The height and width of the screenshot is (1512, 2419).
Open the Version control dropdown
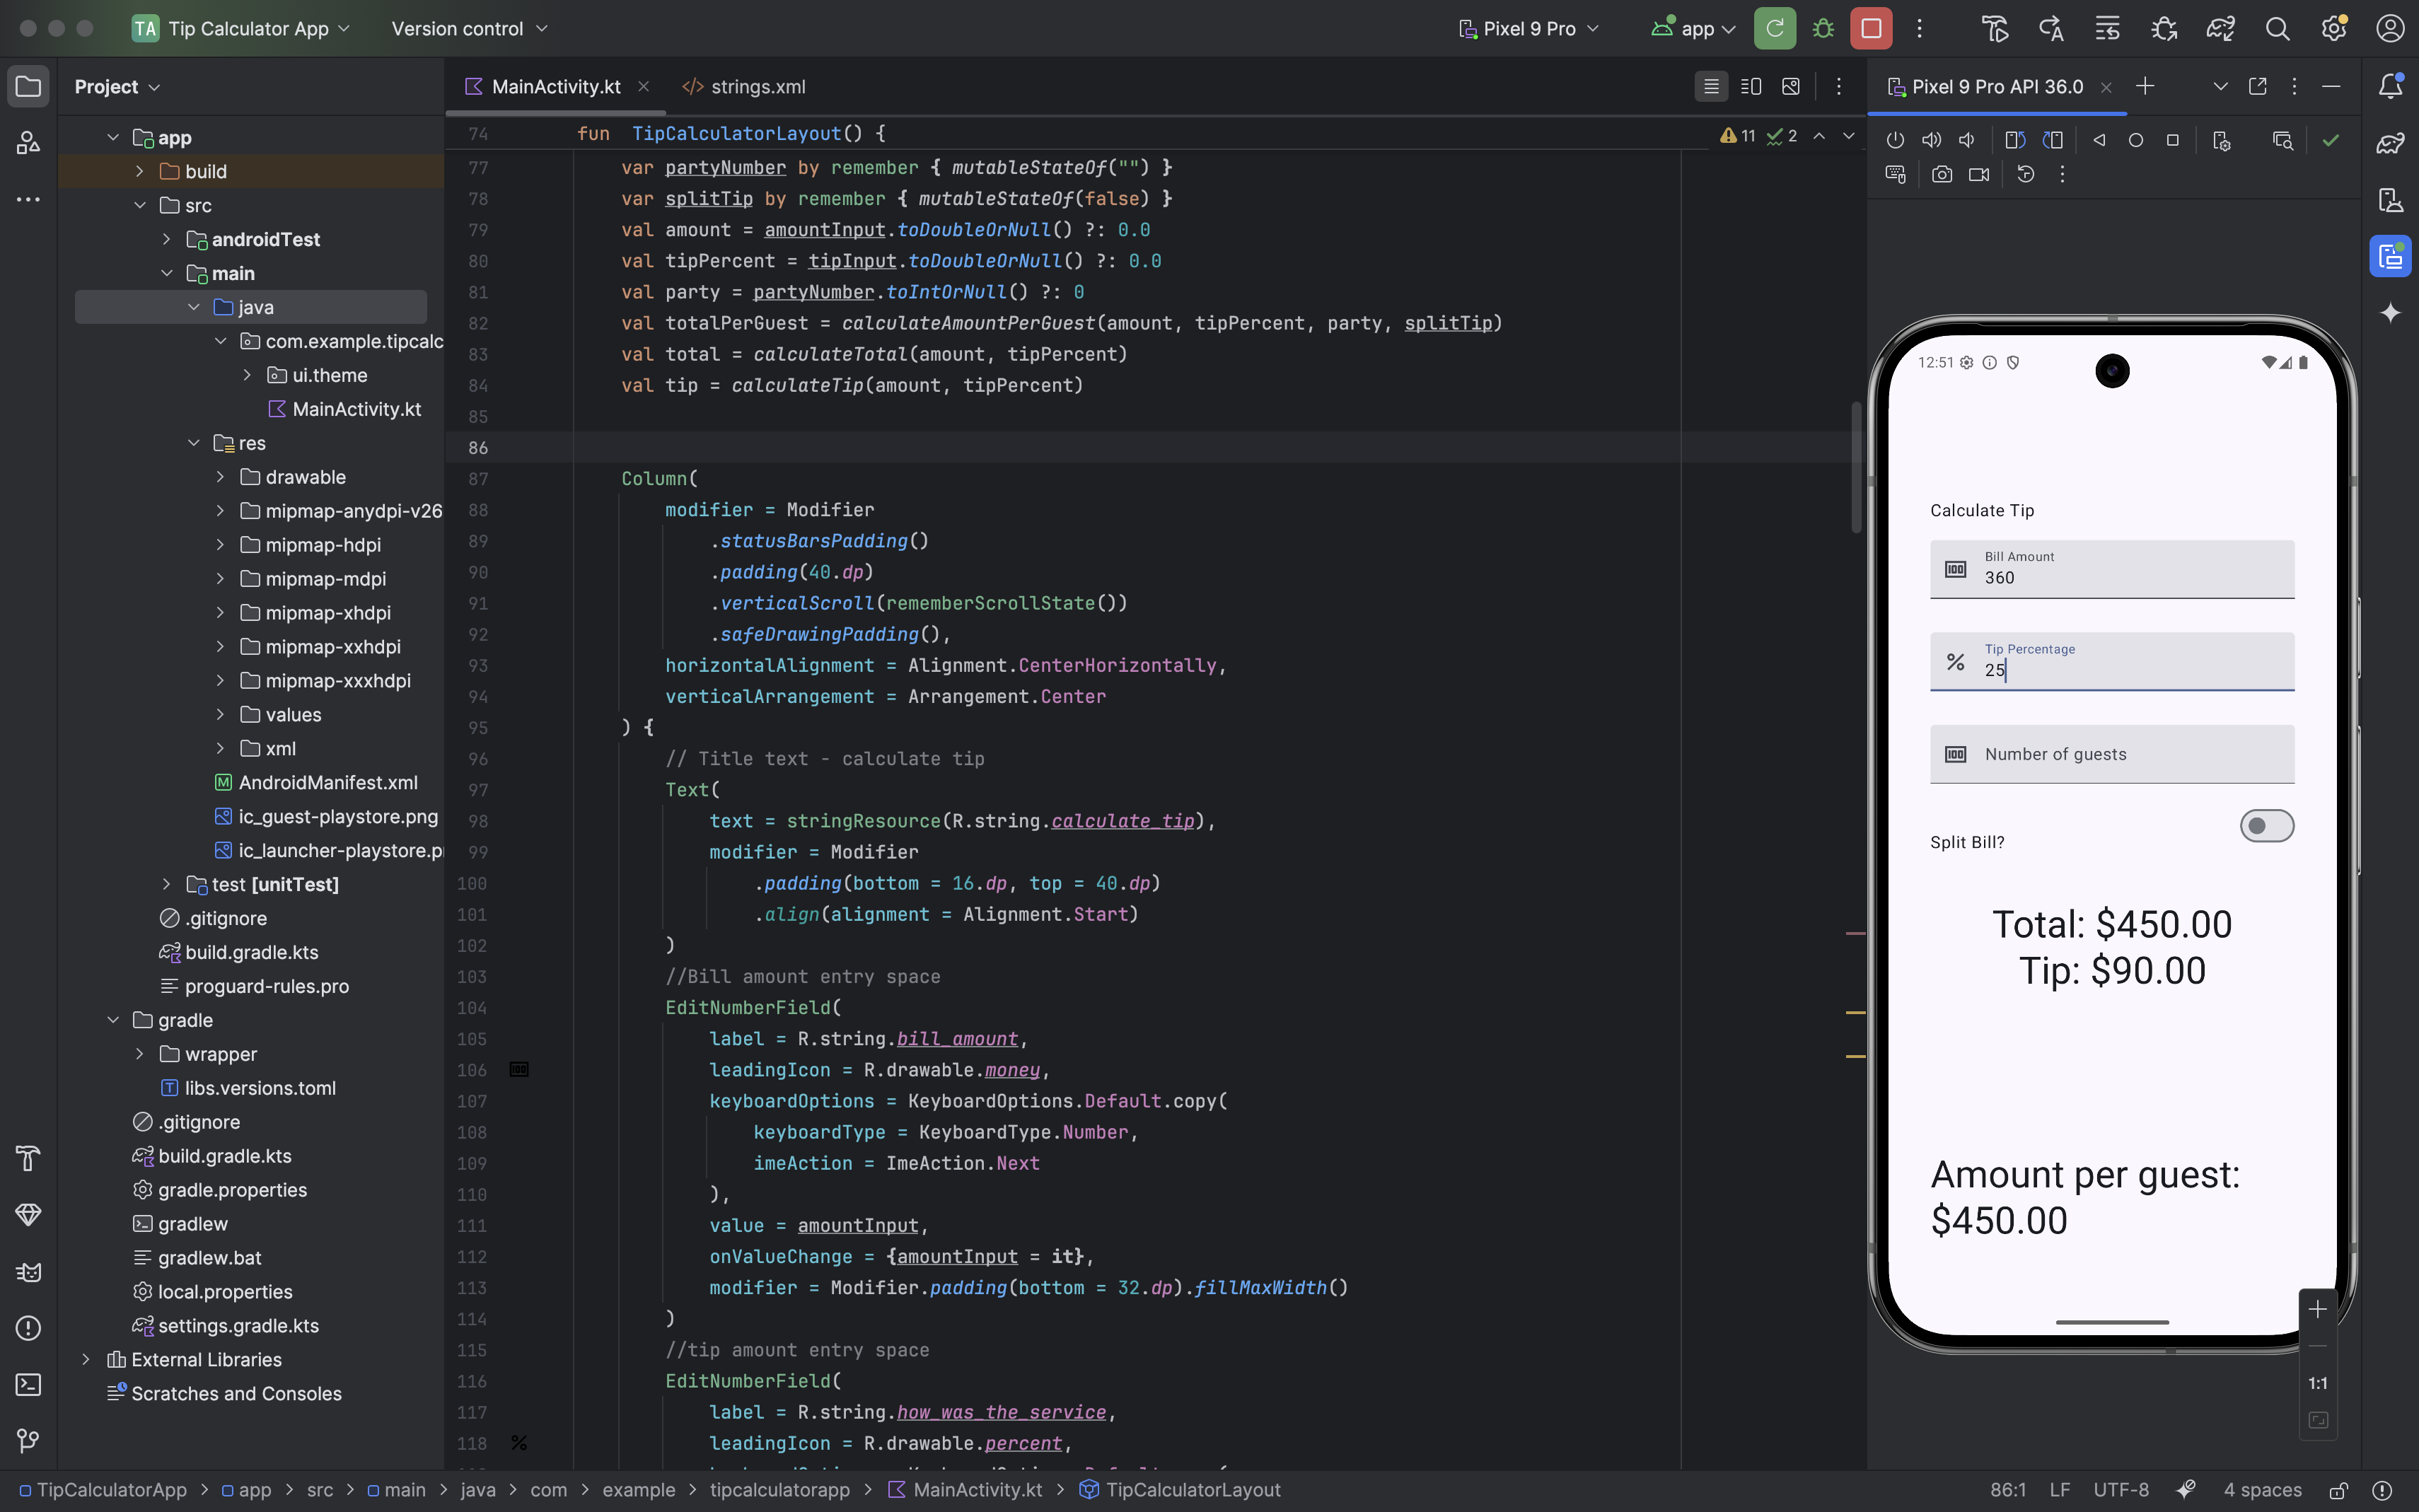coord(469,29)
